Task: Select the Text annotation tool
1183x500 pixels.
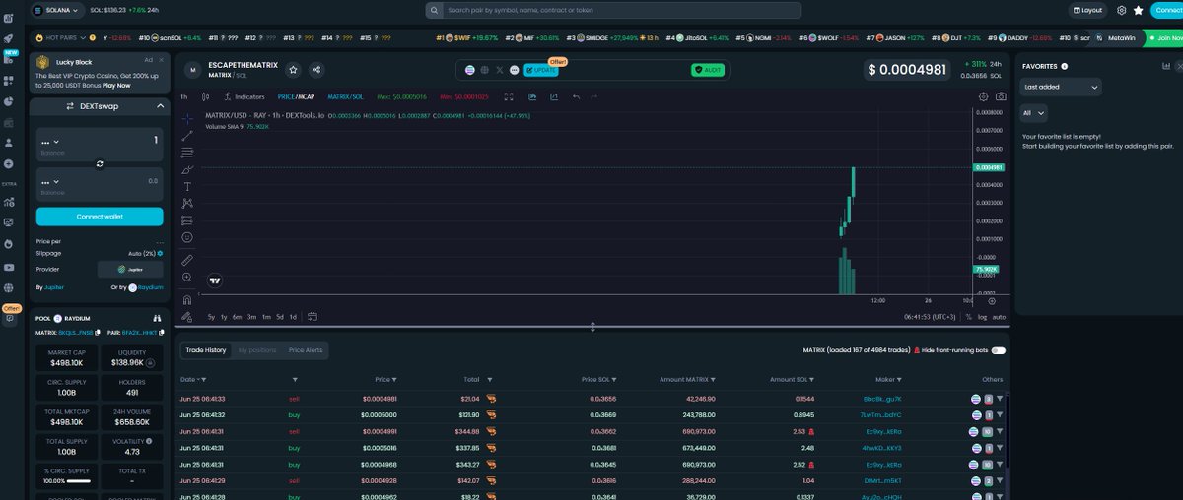Action: (x=187, y=186)
